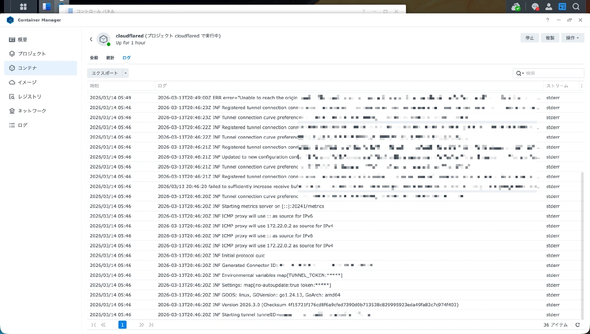Image resolution: width=590 pixels, height=334 pixels.
Task: Open the cloud sync status tray icon
Action: (516, 7)
